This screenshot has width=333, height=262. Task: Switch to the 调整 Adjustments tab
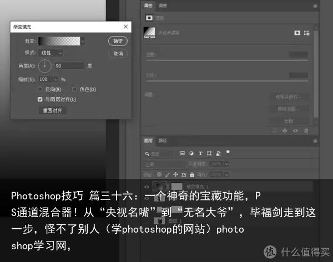click(x=163, y=6)
